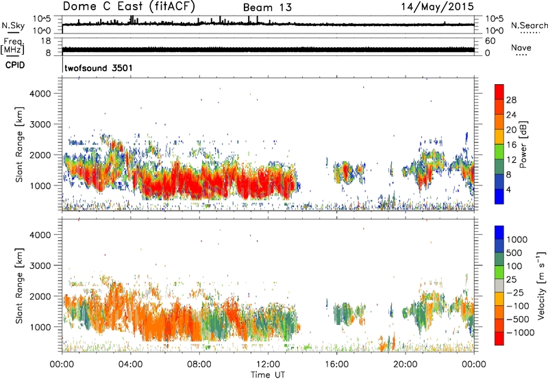Click the 'Velocity [m s-1]' colorbar label
The width and height of the screenshot is (548, 379).
[541, 285]
